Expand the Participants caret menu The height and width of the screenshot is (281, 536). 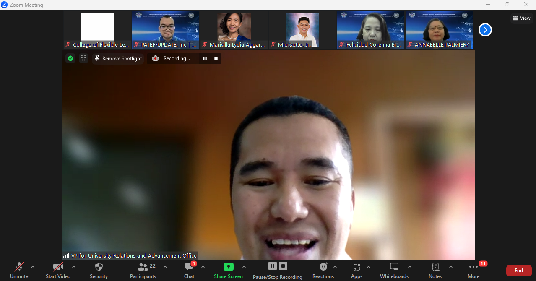tap(165, 267)
